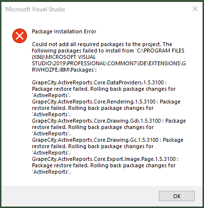The width and height of the screenshot is (204, 208).
Task: Click last 'ActiveReports'. line of message
Action: coord(51,172)
